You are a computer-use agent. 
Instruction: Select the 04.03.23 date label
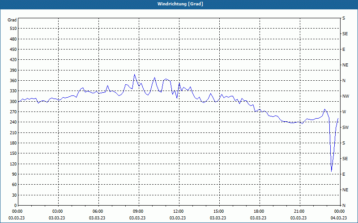coord(339,218)
